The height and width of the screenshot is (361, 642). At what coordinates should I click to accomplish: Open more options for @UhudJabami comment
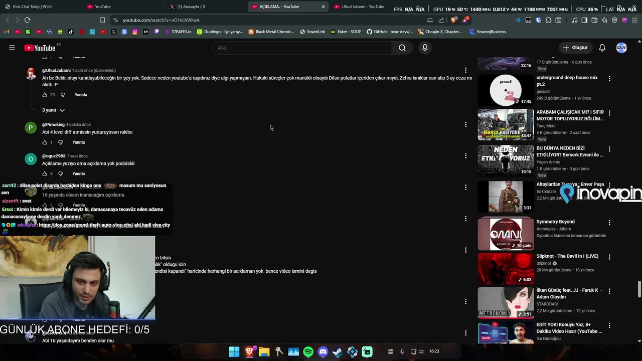click(465, 70)
